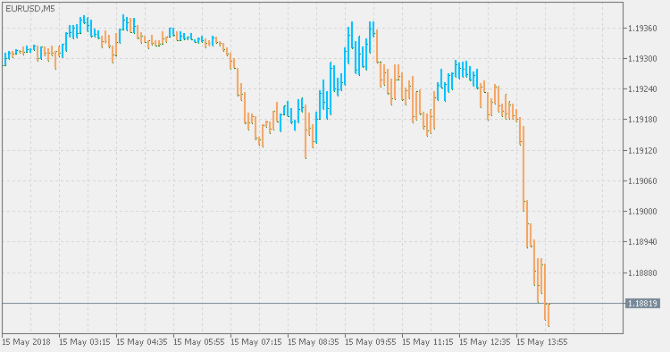
Task: Select the current price tag 1.18819
Action: (642, 303)
